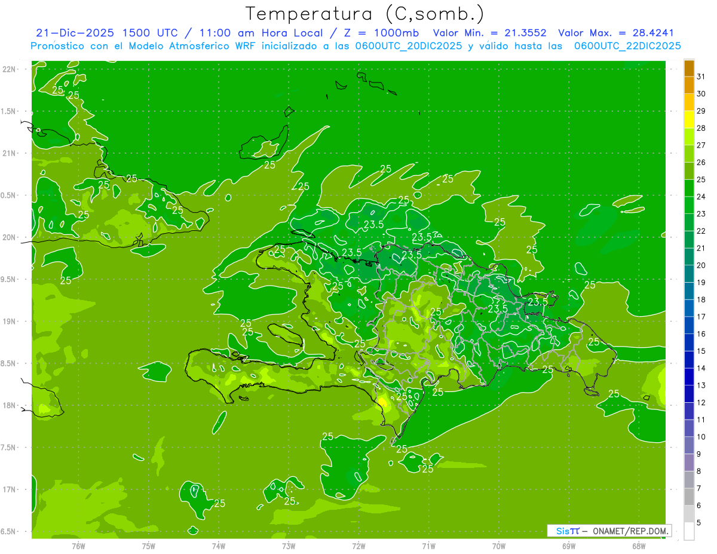This screenshot has width=717, height=554.
Task: Click the latitude label "9.5N"
Action: pyautogui.click(x=9, y=279)
